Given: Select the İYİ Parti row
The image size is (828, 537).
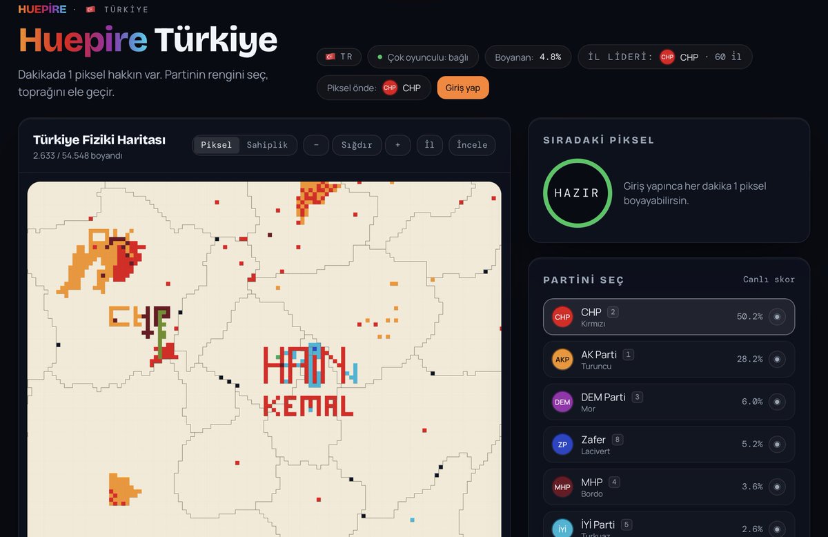Looking at the screenshot, I should click(x=669, y=525).
